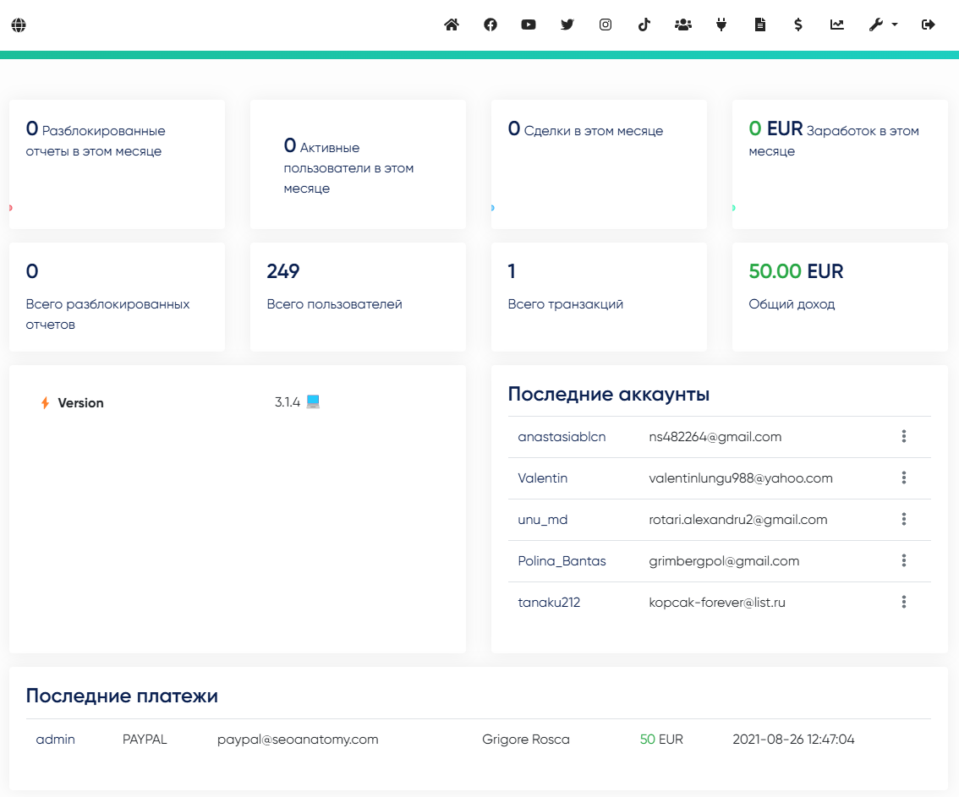View statistics via the chart icon
The image size is (959, 797).
(836, 25)
